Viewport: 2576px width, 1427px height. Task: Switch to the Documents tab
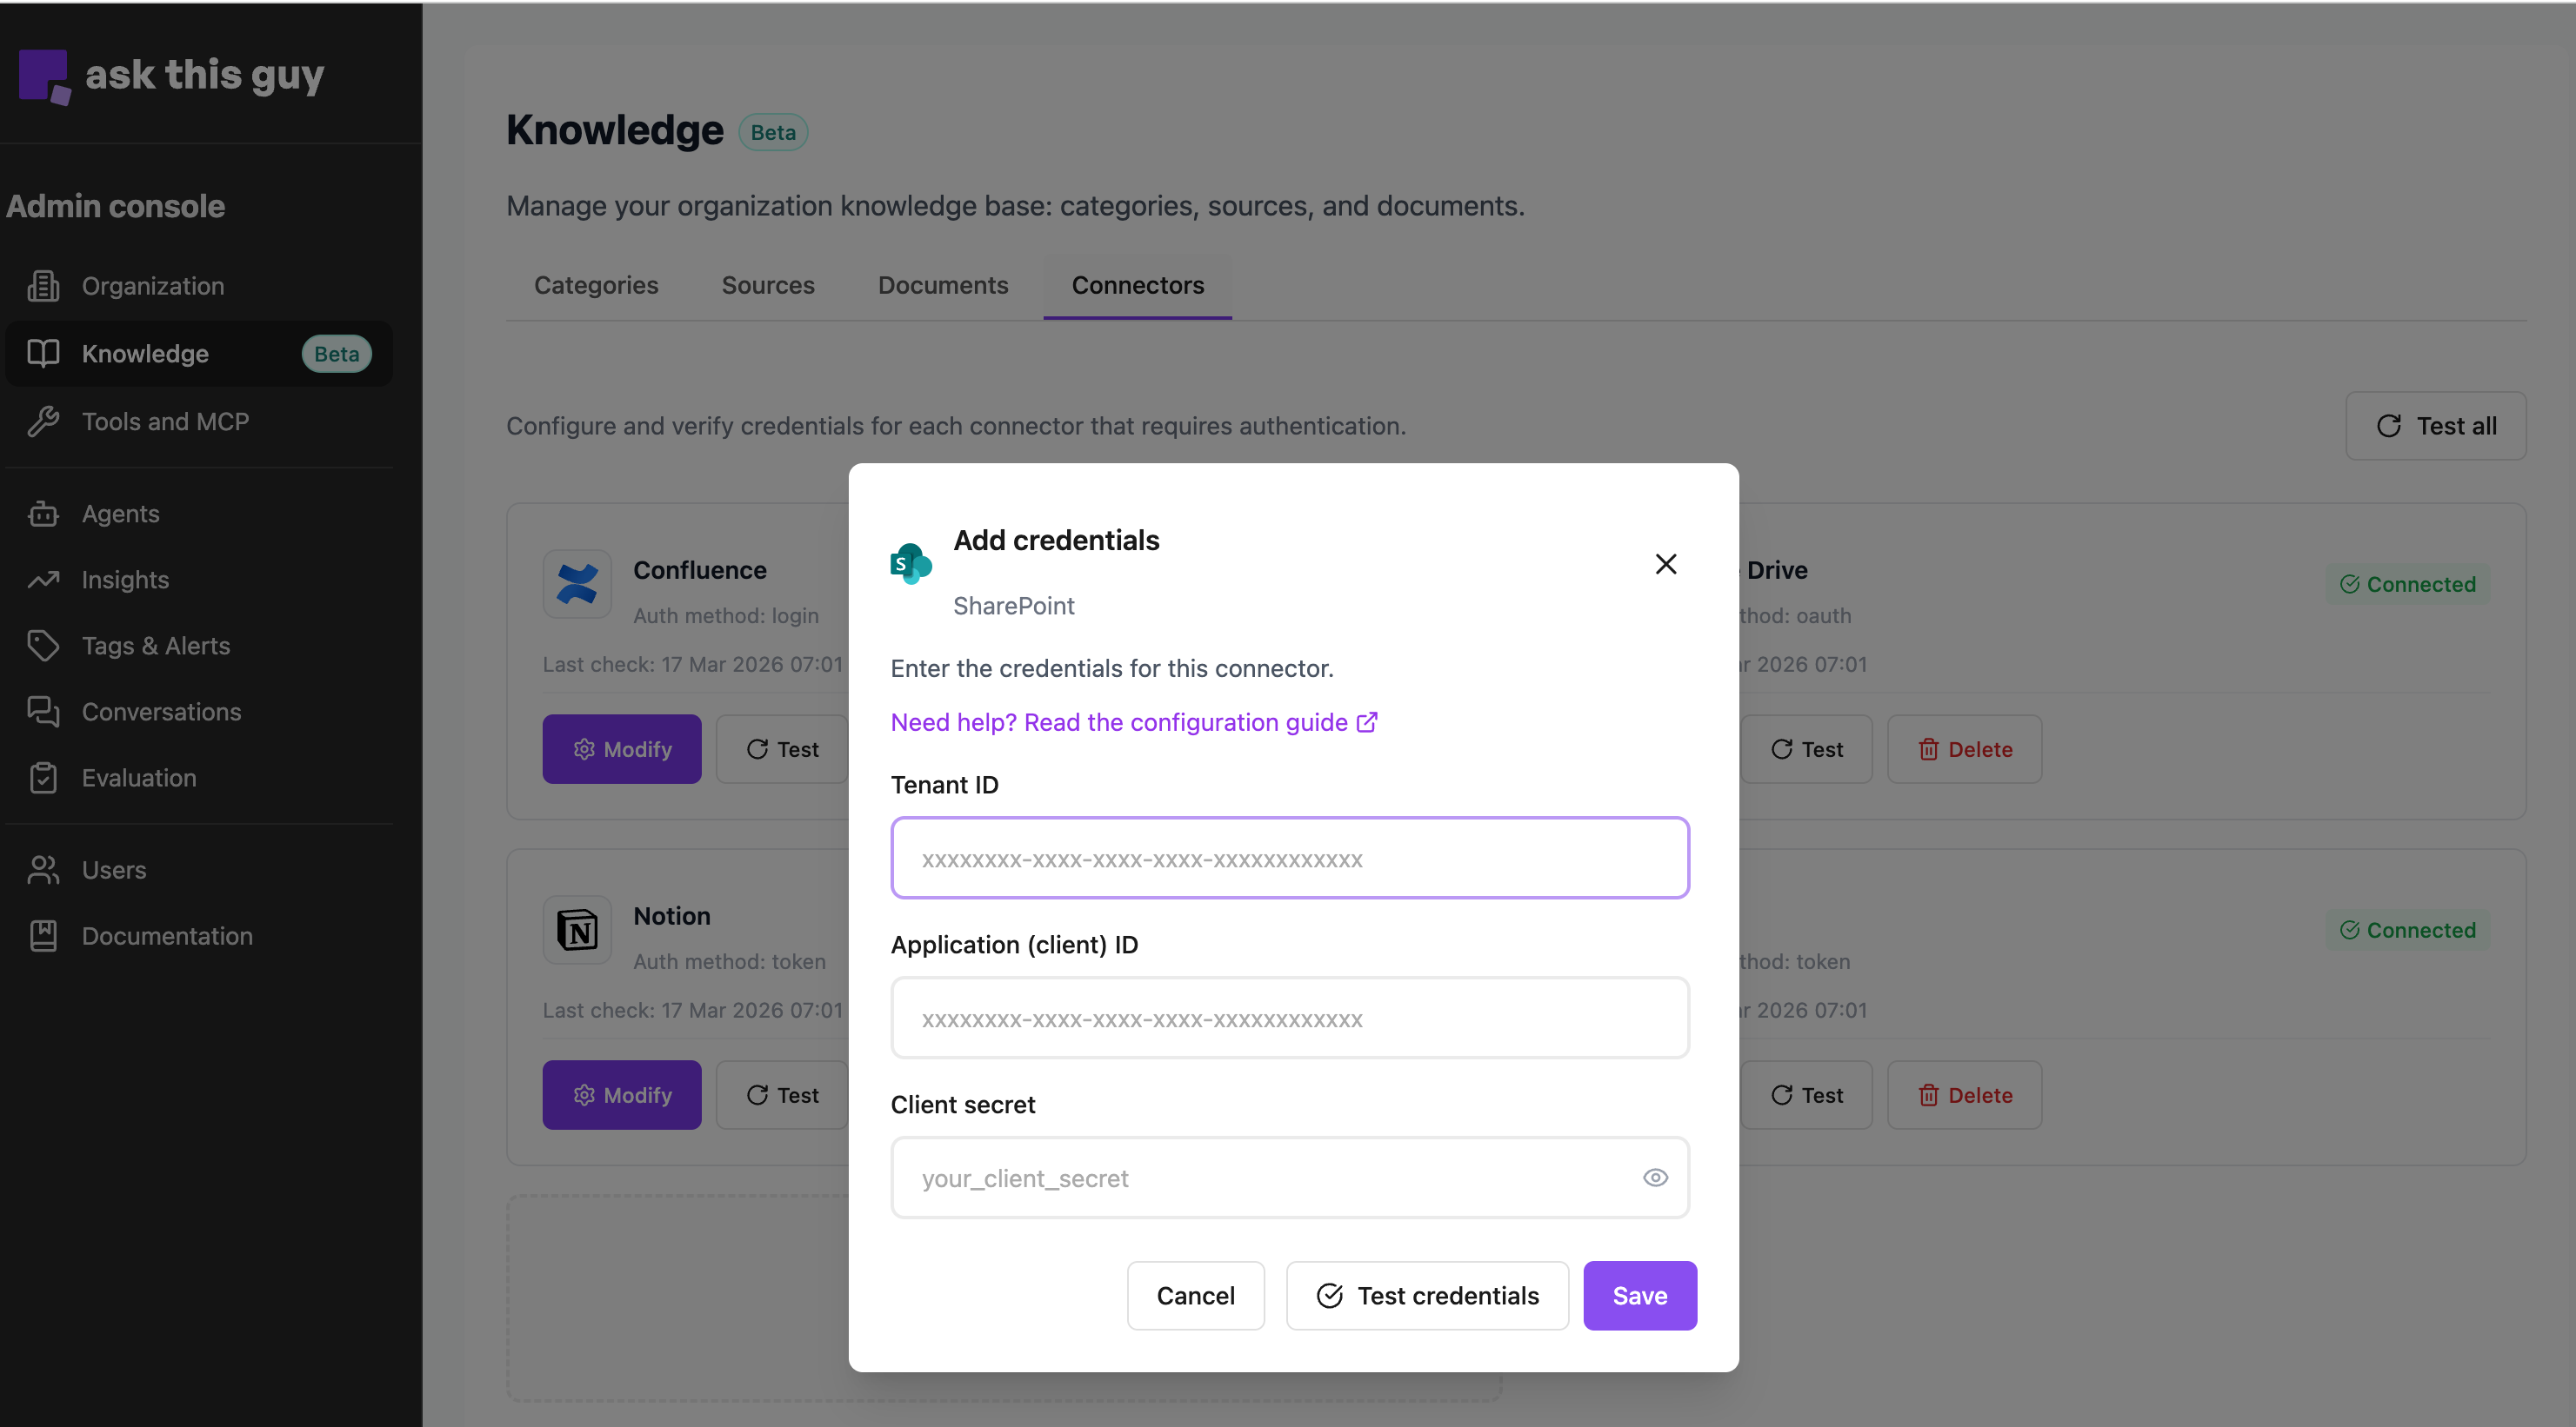(943, 286)
